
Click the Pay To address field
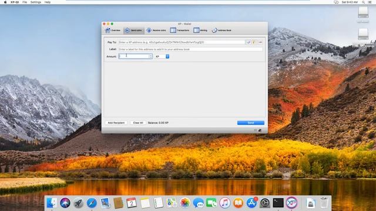coord(182,42)
